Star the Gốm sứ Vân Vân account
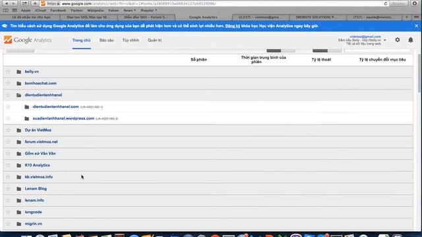 [8, 153]
